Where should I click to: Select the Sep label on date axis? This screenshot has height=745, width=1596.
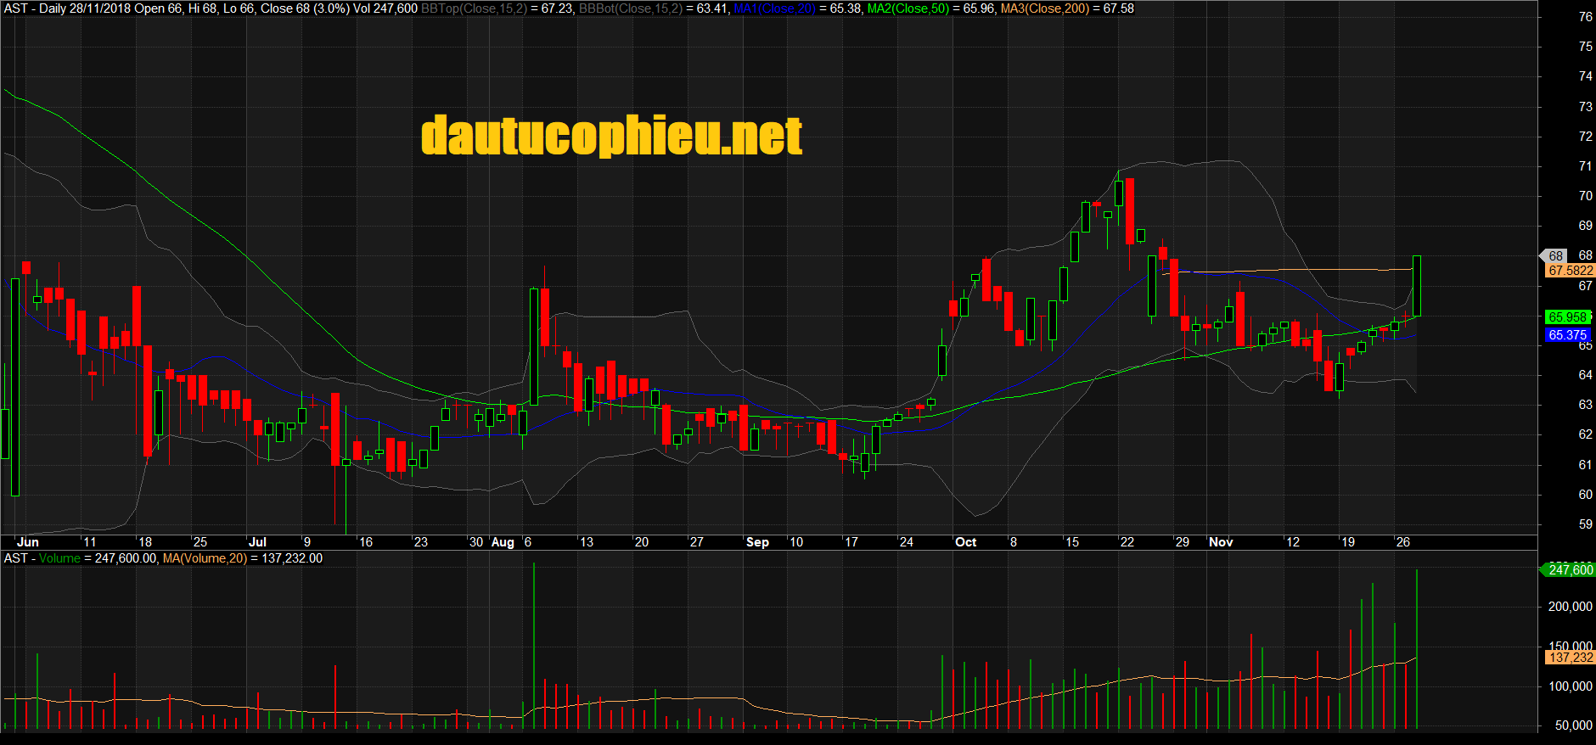pyautogui.click(x=757, y=542)
